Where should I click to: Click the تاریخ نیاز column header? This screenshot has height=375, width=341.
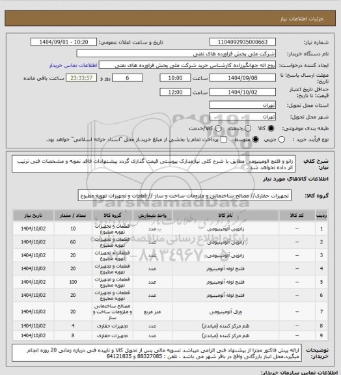point(33,215)
